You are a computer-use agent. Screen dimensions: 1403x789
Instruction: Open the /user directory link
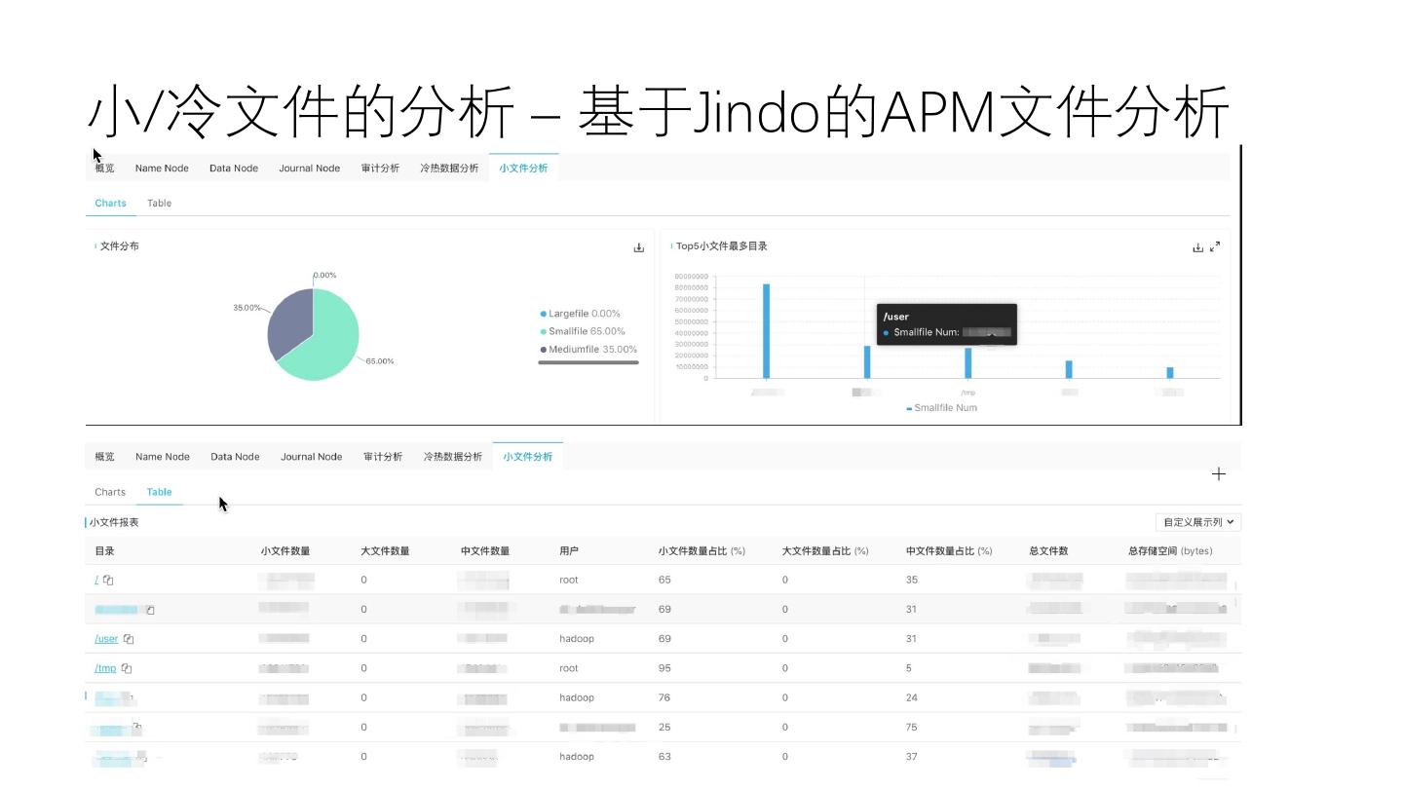pos(106,639)
